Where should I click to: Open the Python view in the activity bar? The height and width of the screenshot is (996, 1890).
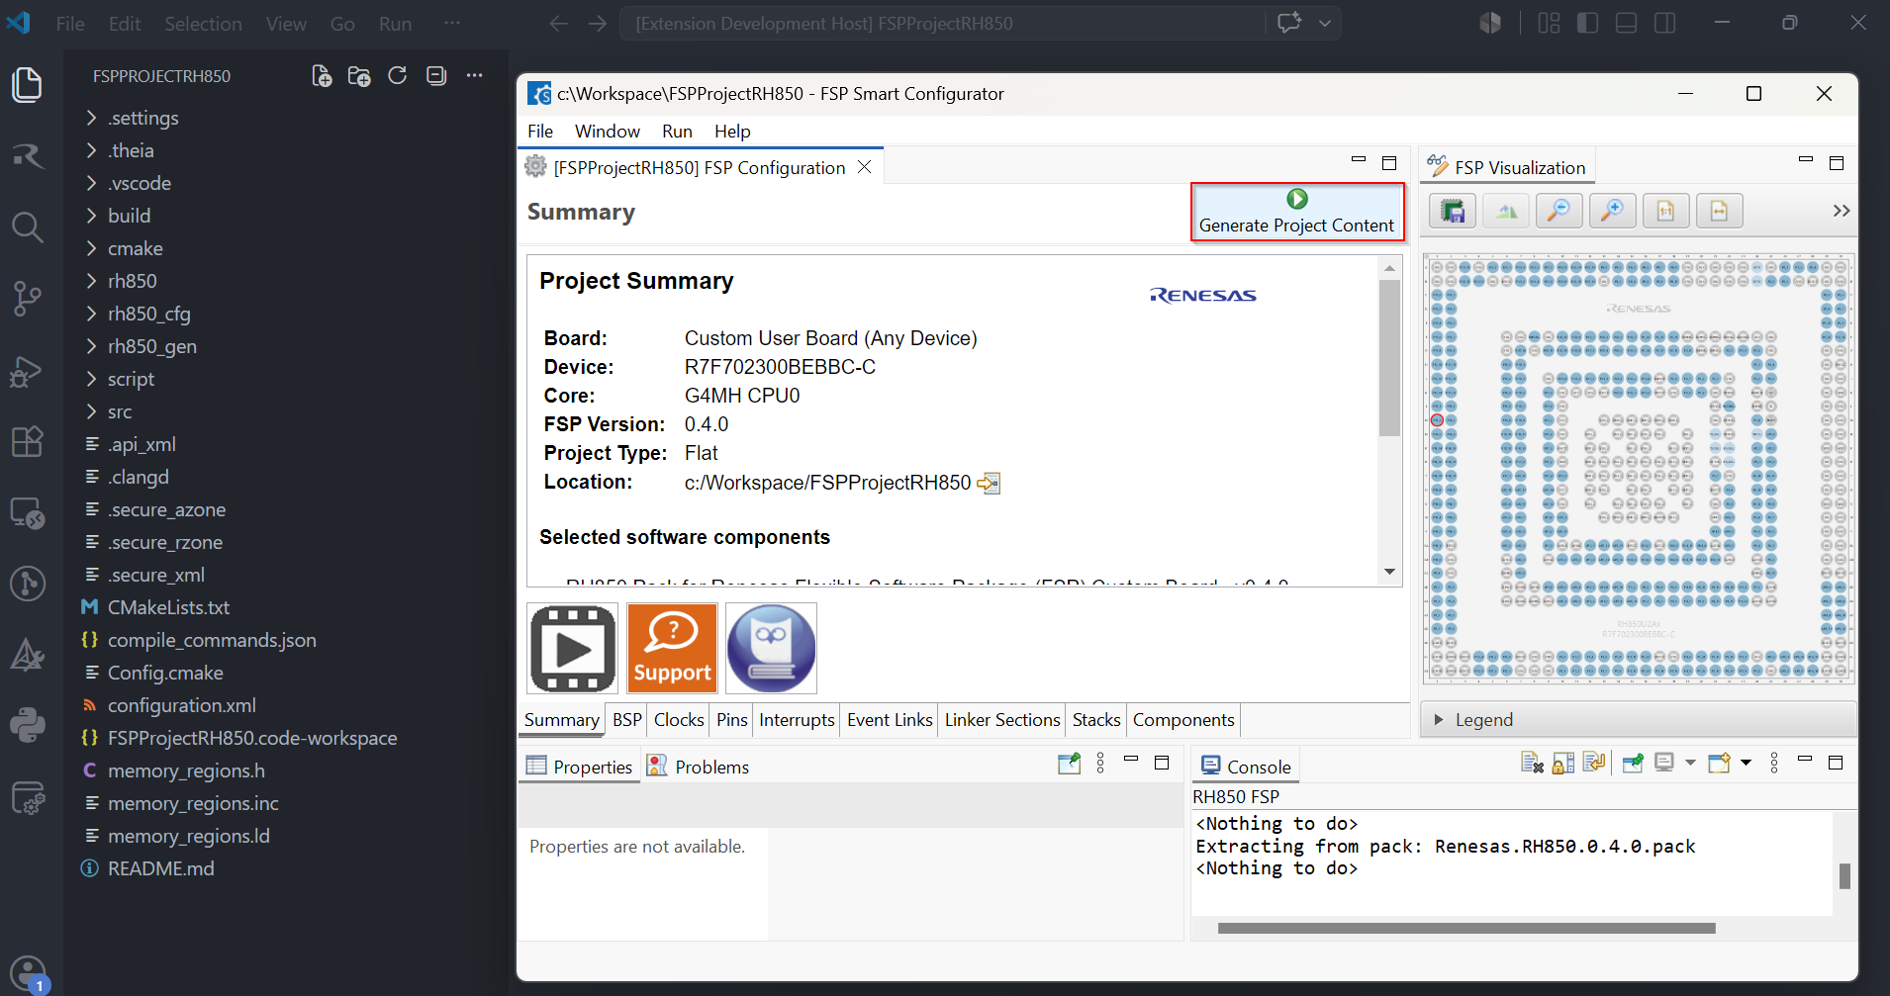click(x=27, y=726)
